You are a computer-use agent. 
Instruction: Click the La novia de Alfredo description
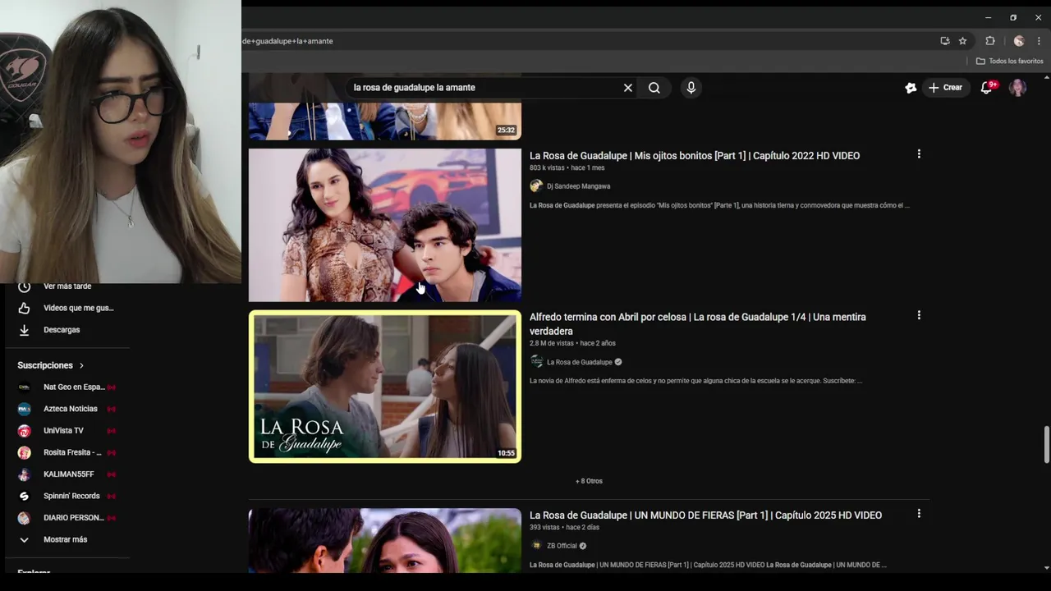[x=695, y=381]
